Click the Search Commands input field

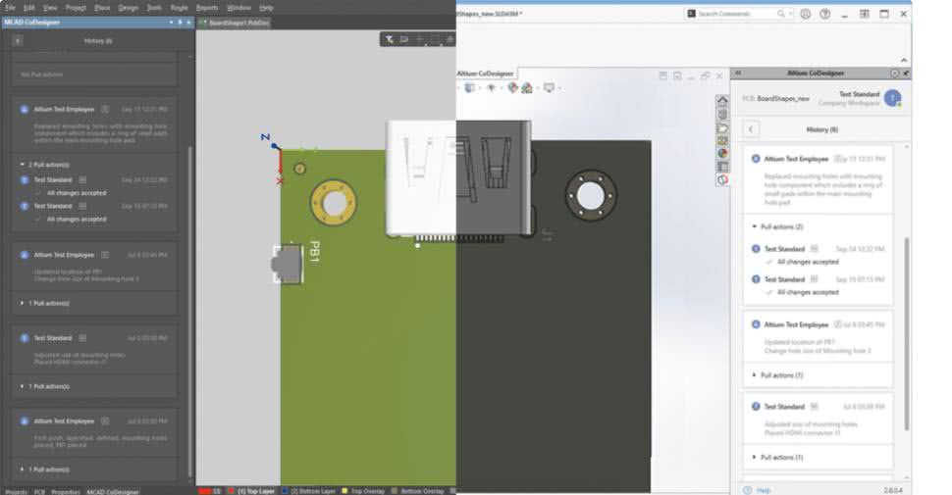pyautogui.click(x=738, y=14)
